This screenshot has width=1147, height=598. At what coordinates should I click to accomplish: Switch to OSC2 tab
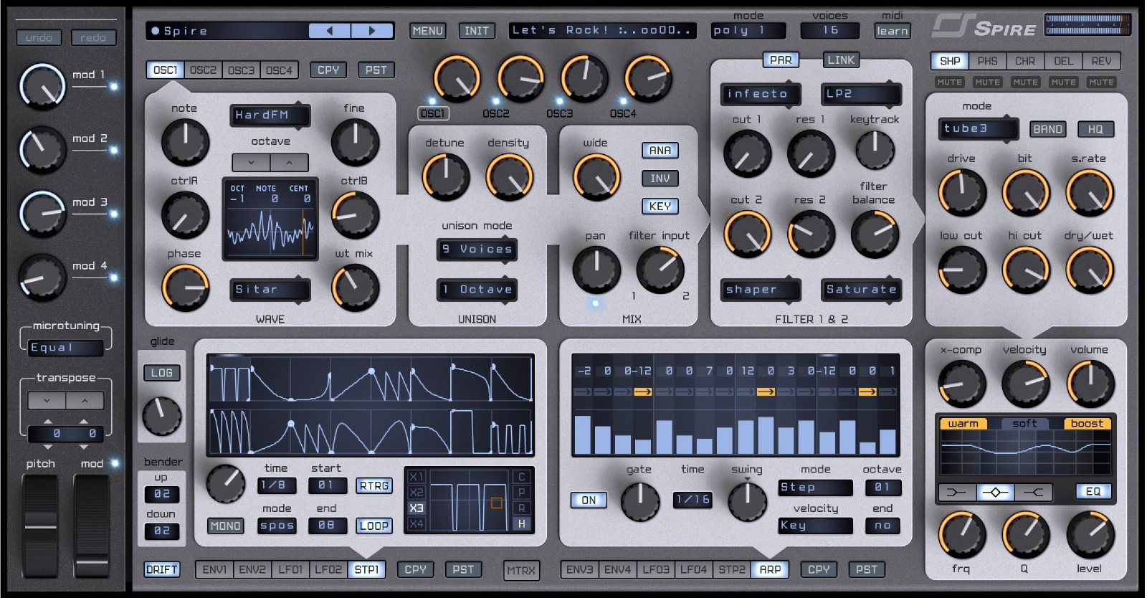203,70
